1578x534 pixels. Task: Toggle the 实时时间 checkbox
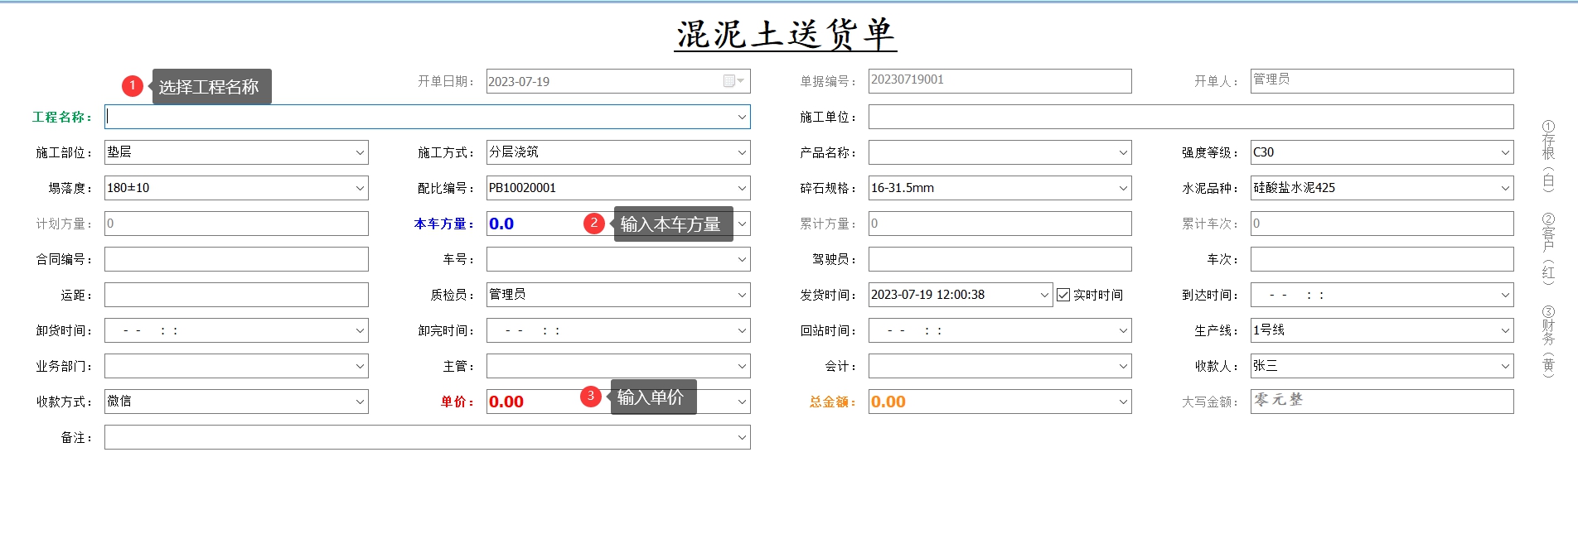tap(1063, 295)
